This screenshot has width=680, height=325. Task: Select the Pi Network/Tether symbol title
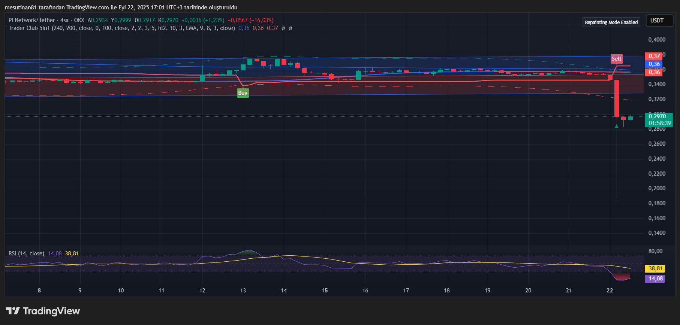(32, 20)
